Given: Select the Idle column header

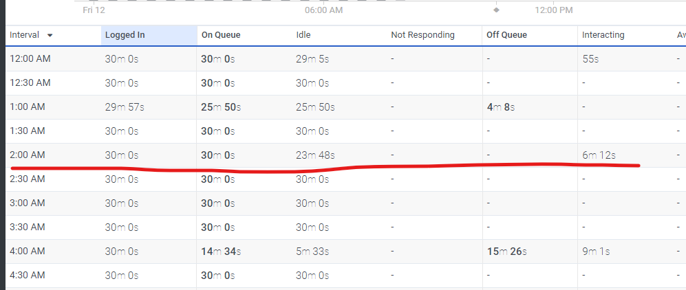Looking at the screenshot, I should point(304,35).
